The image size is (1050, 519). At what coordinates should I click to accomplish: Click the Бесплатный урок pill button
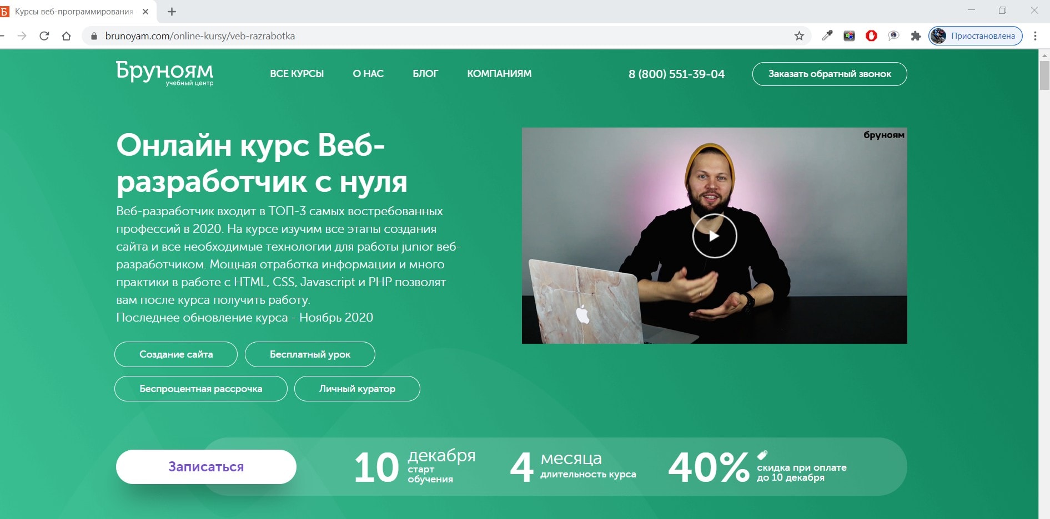310,354
